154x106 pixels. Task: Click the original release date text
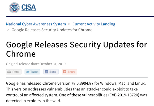[36, 64]
